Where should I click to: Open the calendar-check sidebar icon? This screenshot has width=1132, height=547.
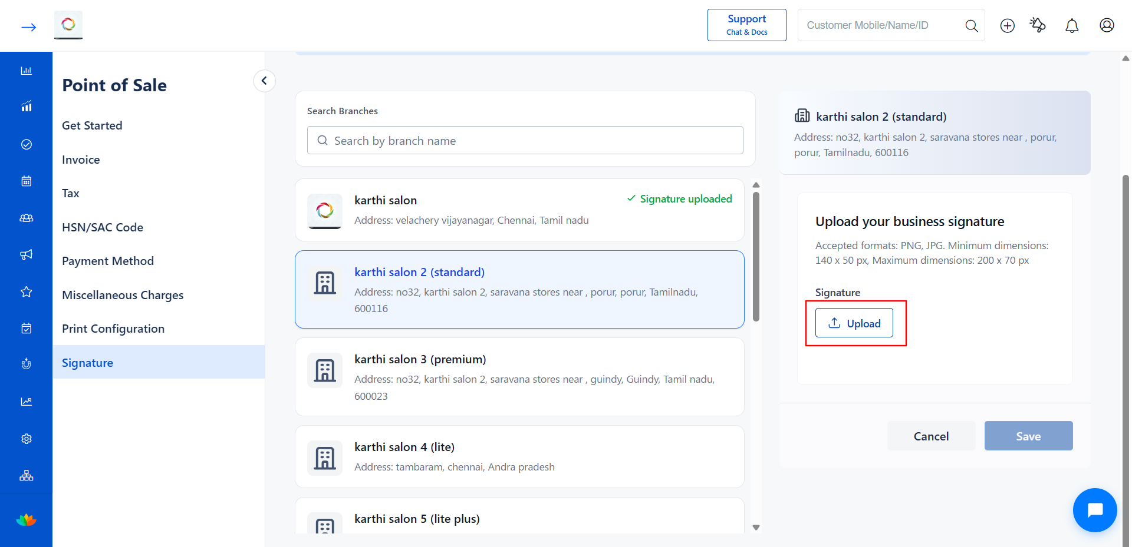27,328
